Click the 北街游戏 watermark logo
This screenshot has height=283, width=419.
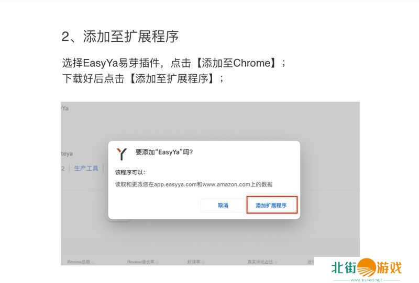pyautogui.click(x=366, y=267)
